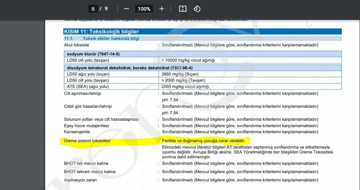Click the Aspirasyon zararı label

pyautogui.click(x=81, y=180)
